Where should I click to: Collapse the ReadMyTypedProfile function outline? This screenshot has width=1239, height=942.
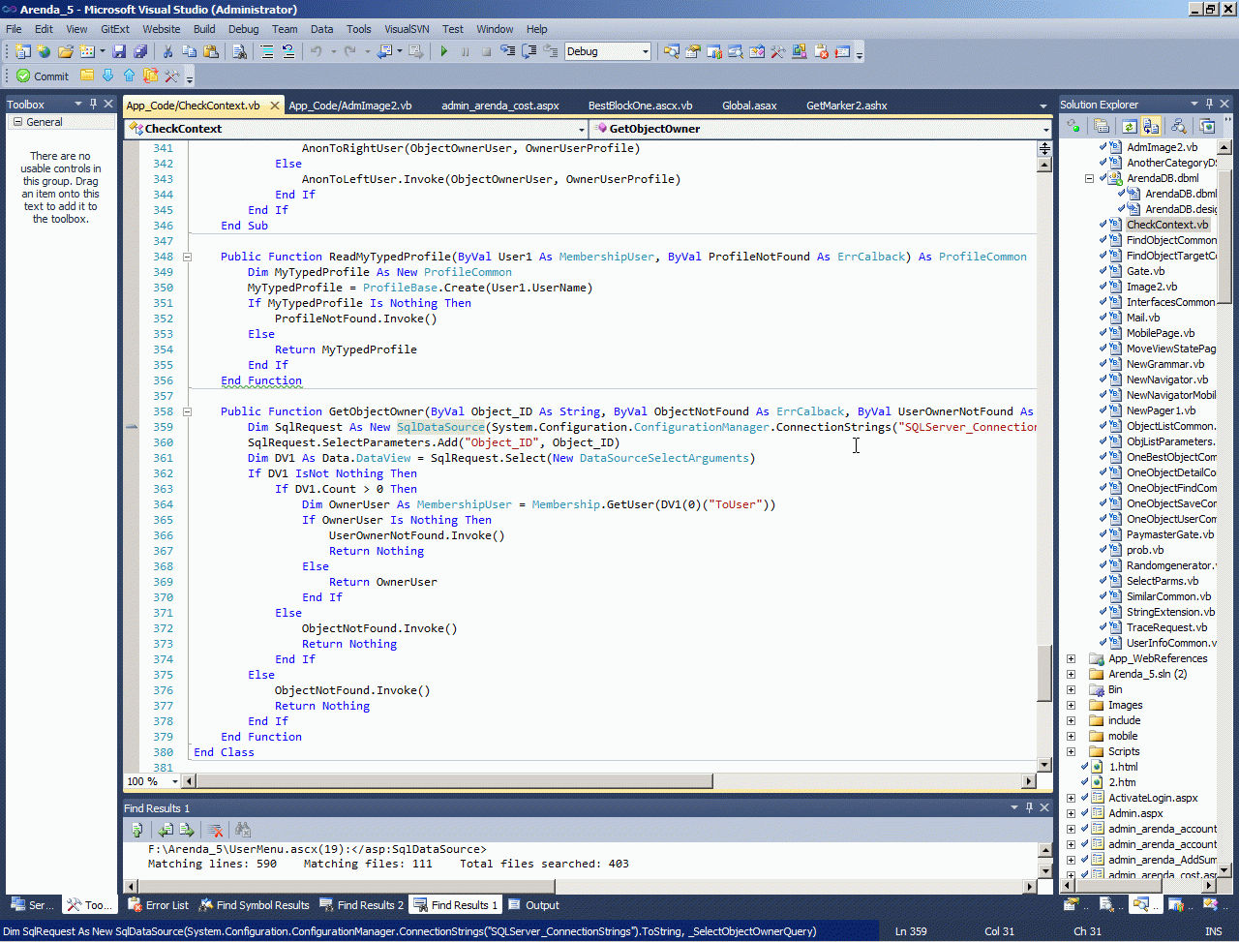pos(187,257)
